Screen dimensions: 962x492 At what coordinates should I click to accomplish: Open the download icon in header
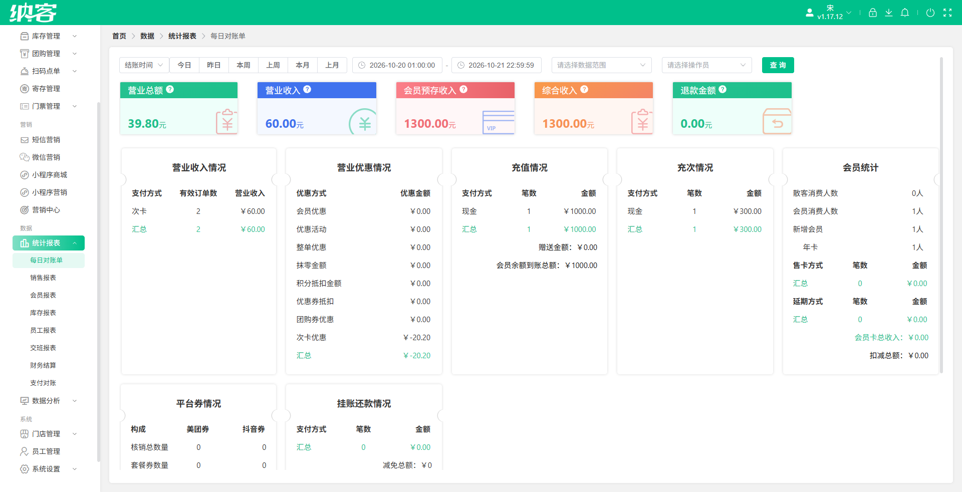[889, 13]
